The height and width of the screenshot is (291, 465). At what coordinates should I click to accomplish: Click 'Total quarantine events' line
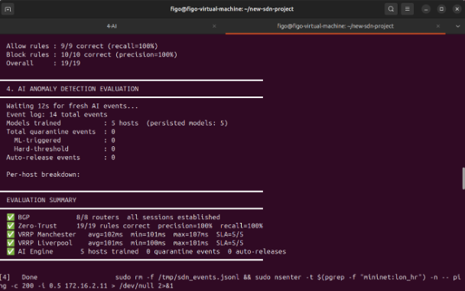[x=60, y=132]
